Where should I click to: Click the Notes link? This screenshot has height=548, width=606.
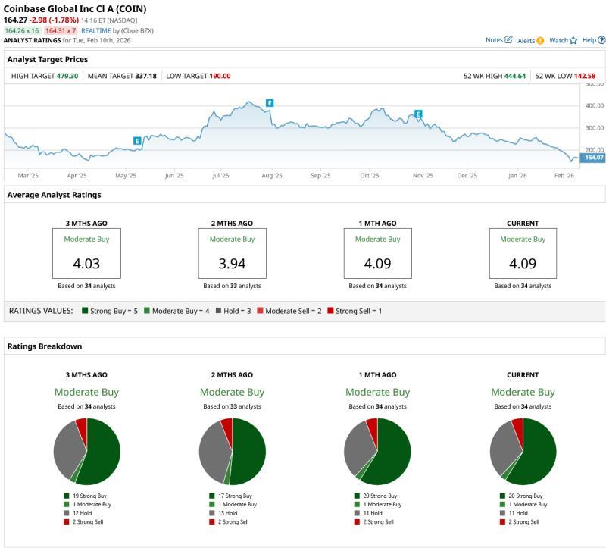[494, 40]
